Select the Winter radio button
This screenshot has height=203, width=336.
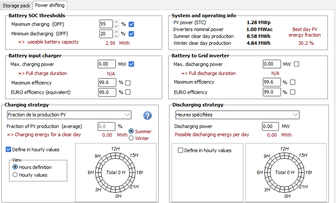click(x=132, y=138)
